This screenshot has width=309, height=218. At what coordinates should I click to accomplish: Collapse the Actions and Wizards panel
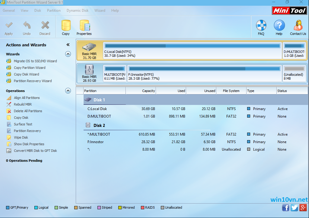pos(68,45)
